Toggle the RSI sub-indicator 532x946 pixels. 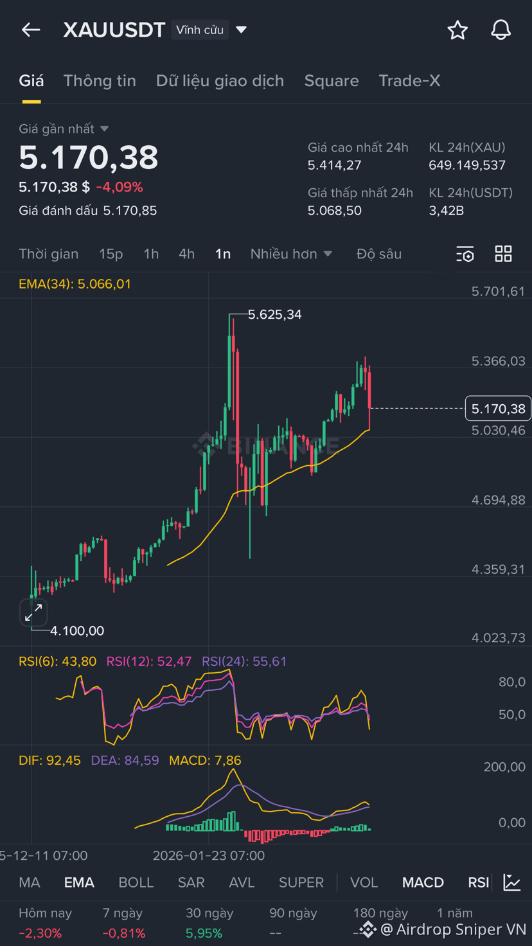coord(478,882)
